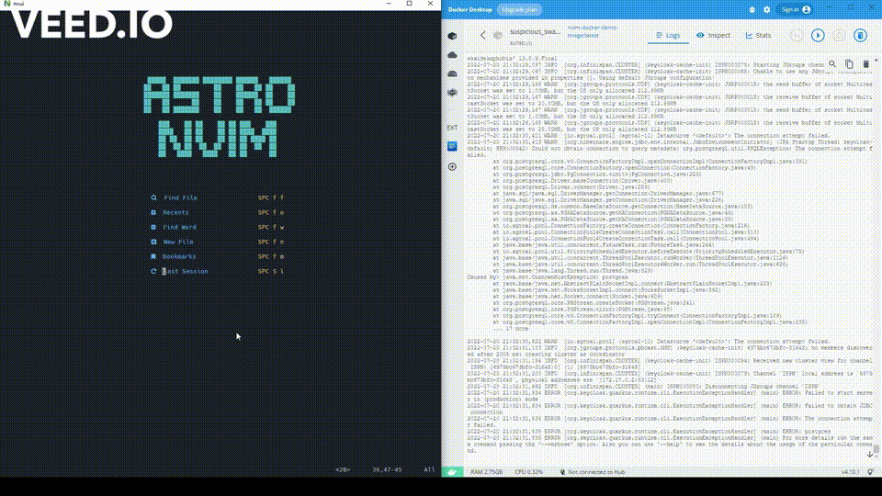Image resolution: width=882 pixels, height=496 pixels.
Task: Select Last Session in AstroNvim dashboard
Action: pyautogui.click(x=185, y=271)
